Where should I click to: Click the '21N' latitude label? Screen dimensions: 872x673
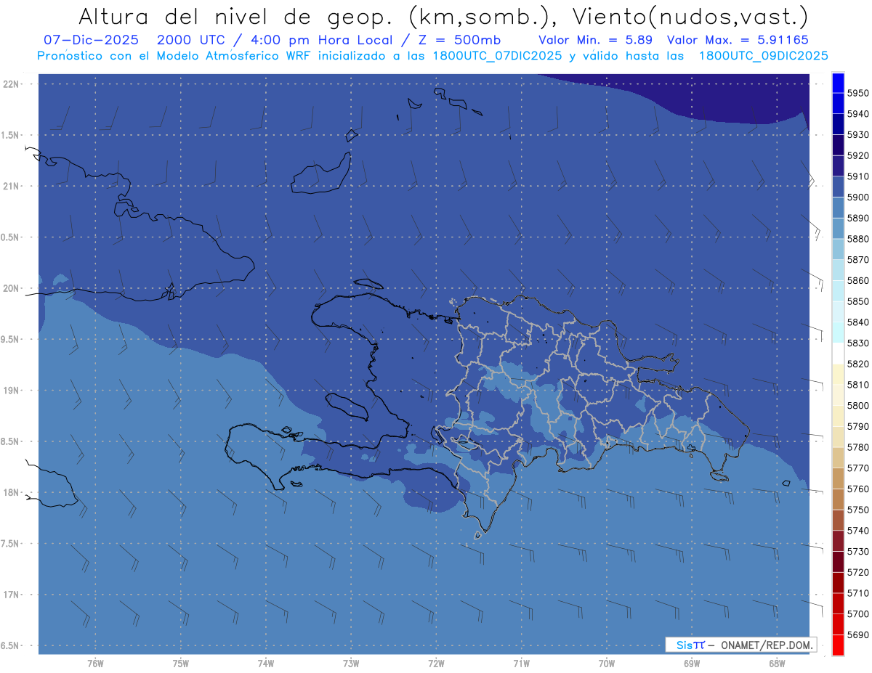pyautogui.click(x=10, y=186)
